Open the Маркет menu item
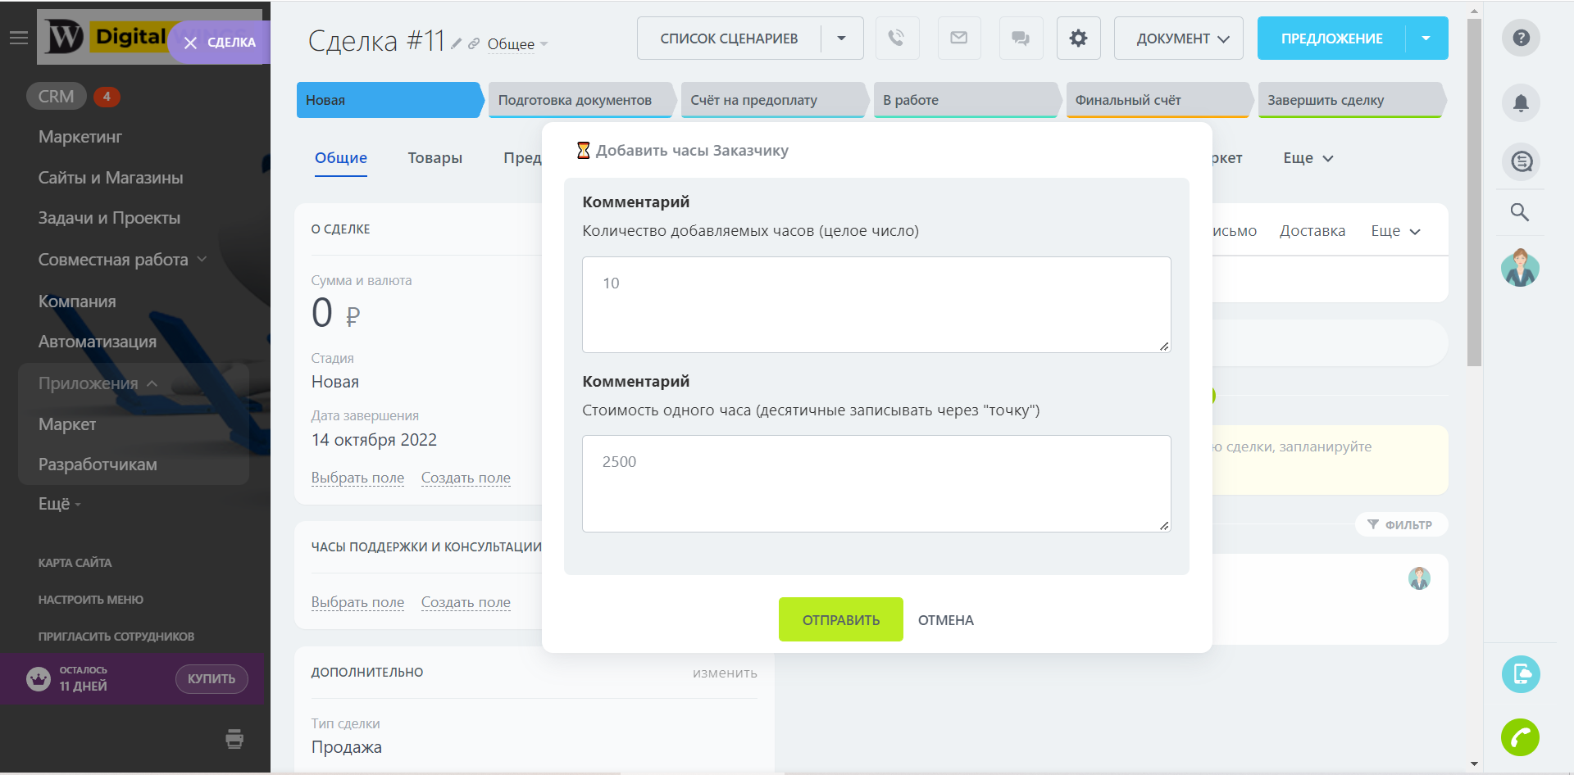1574x775 pixels. (67, 424)
